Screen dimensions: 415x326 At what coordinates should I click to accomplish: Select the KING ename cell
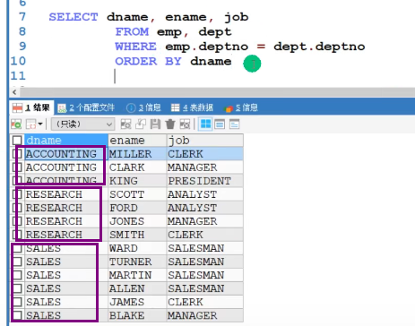point(137,181)
